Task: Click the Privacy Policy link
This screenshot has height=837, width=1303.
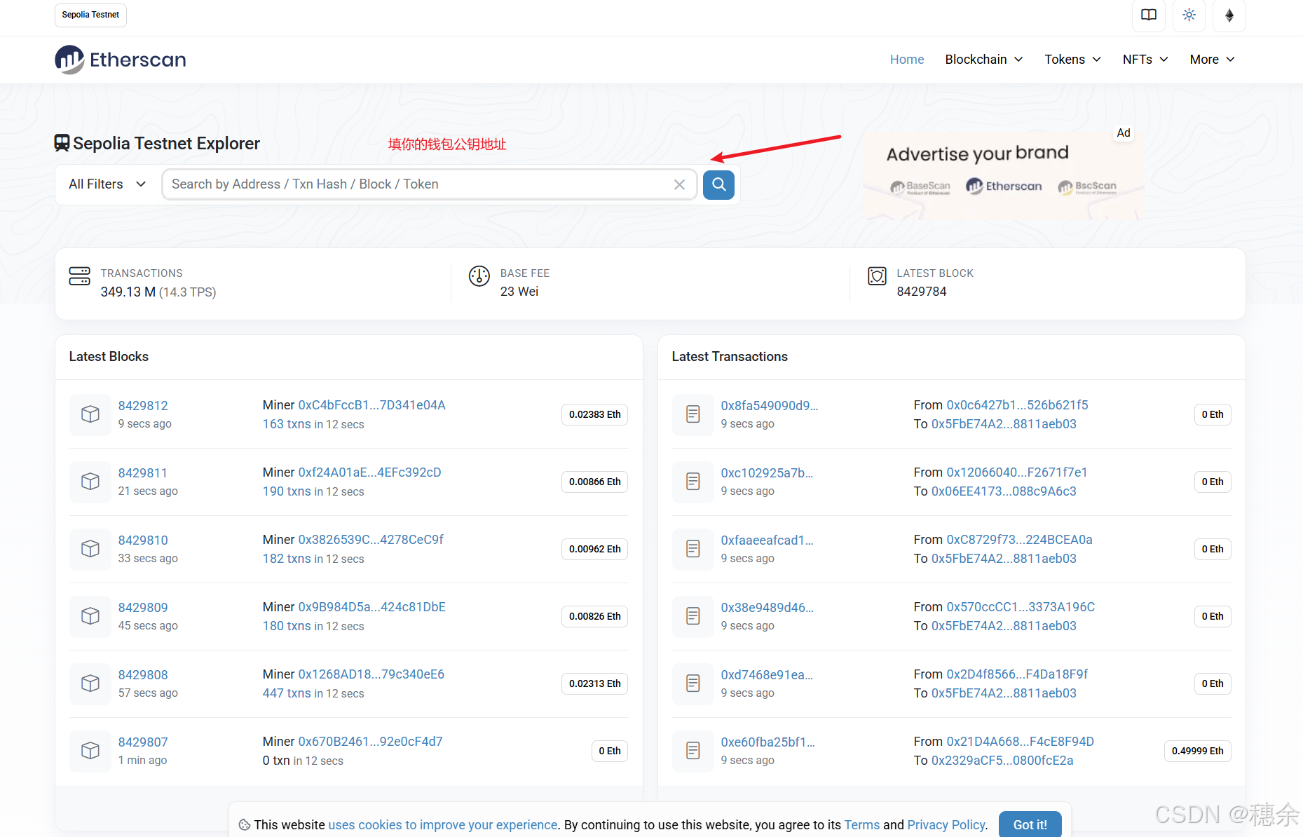Action: 946,825
